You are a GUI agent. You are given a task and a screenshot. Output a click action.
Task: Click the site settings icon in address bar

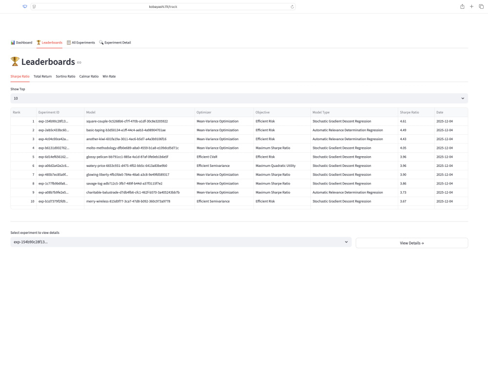[x=34, y=6]
